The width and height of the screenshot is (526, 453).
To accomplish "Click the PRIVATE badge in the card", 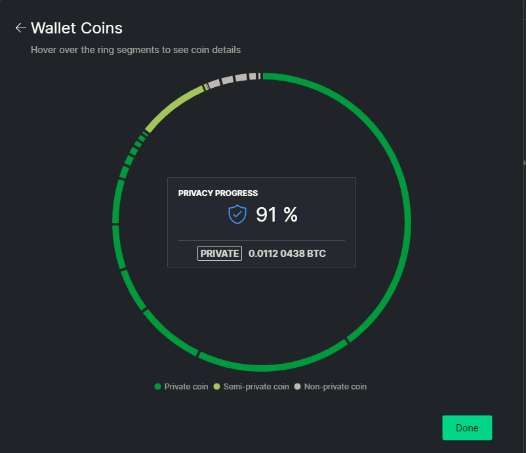I will (220, 253).
